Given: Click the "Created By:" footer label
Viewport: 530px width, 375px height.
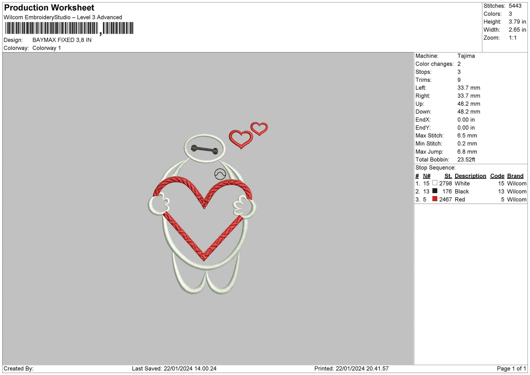Looking at the screenshot, I should tap(18, 369).
